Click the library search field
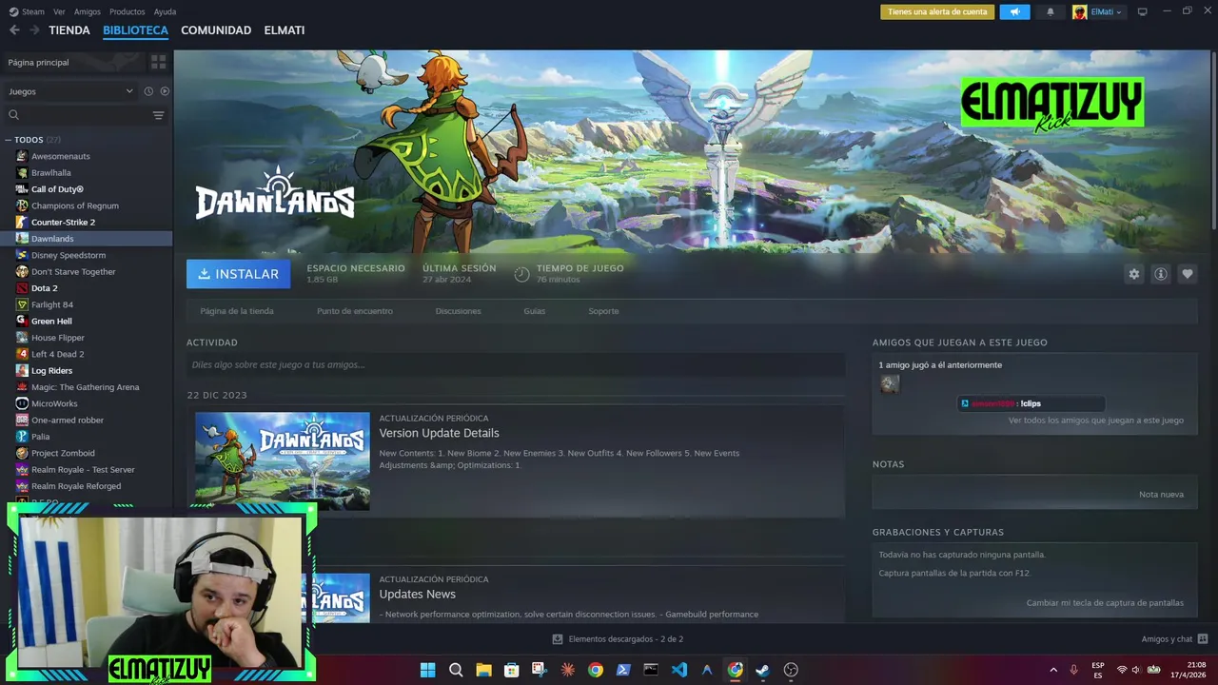The image size is (1218, 685). click(81, 115)
